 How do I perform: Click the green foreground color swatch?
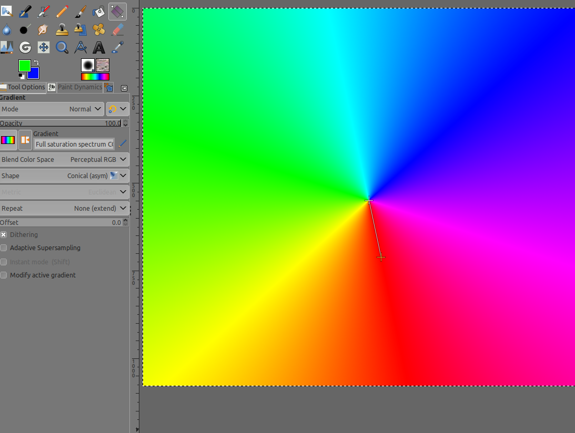click(24, 66)
